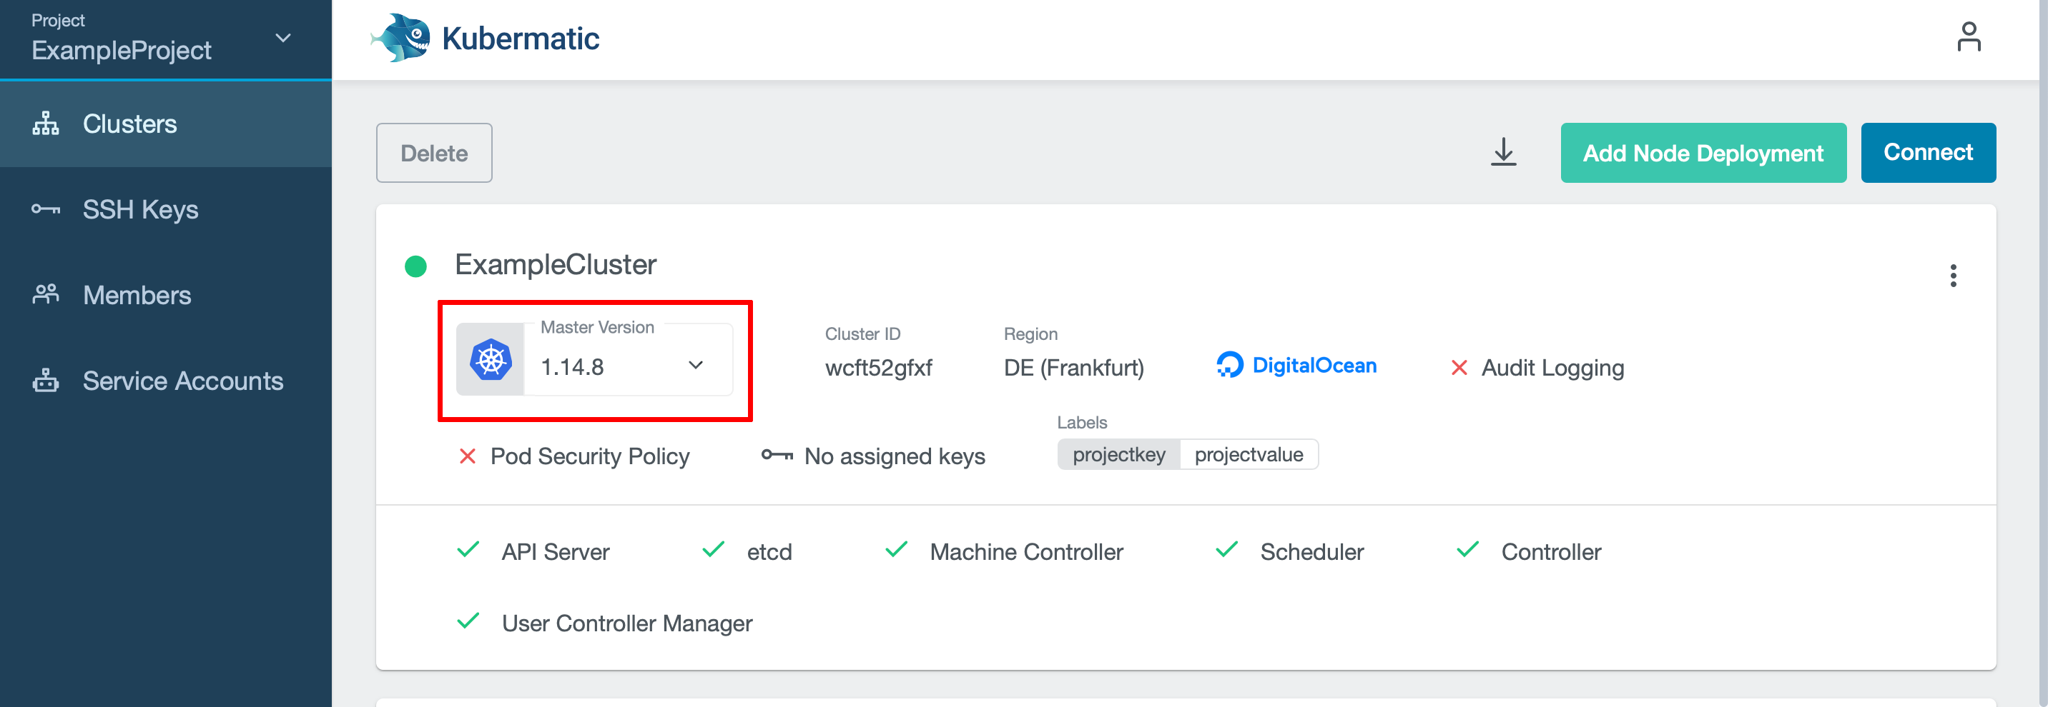Click the Scheduler status label
This screenshot has height=707, width=2048.
1311,551
